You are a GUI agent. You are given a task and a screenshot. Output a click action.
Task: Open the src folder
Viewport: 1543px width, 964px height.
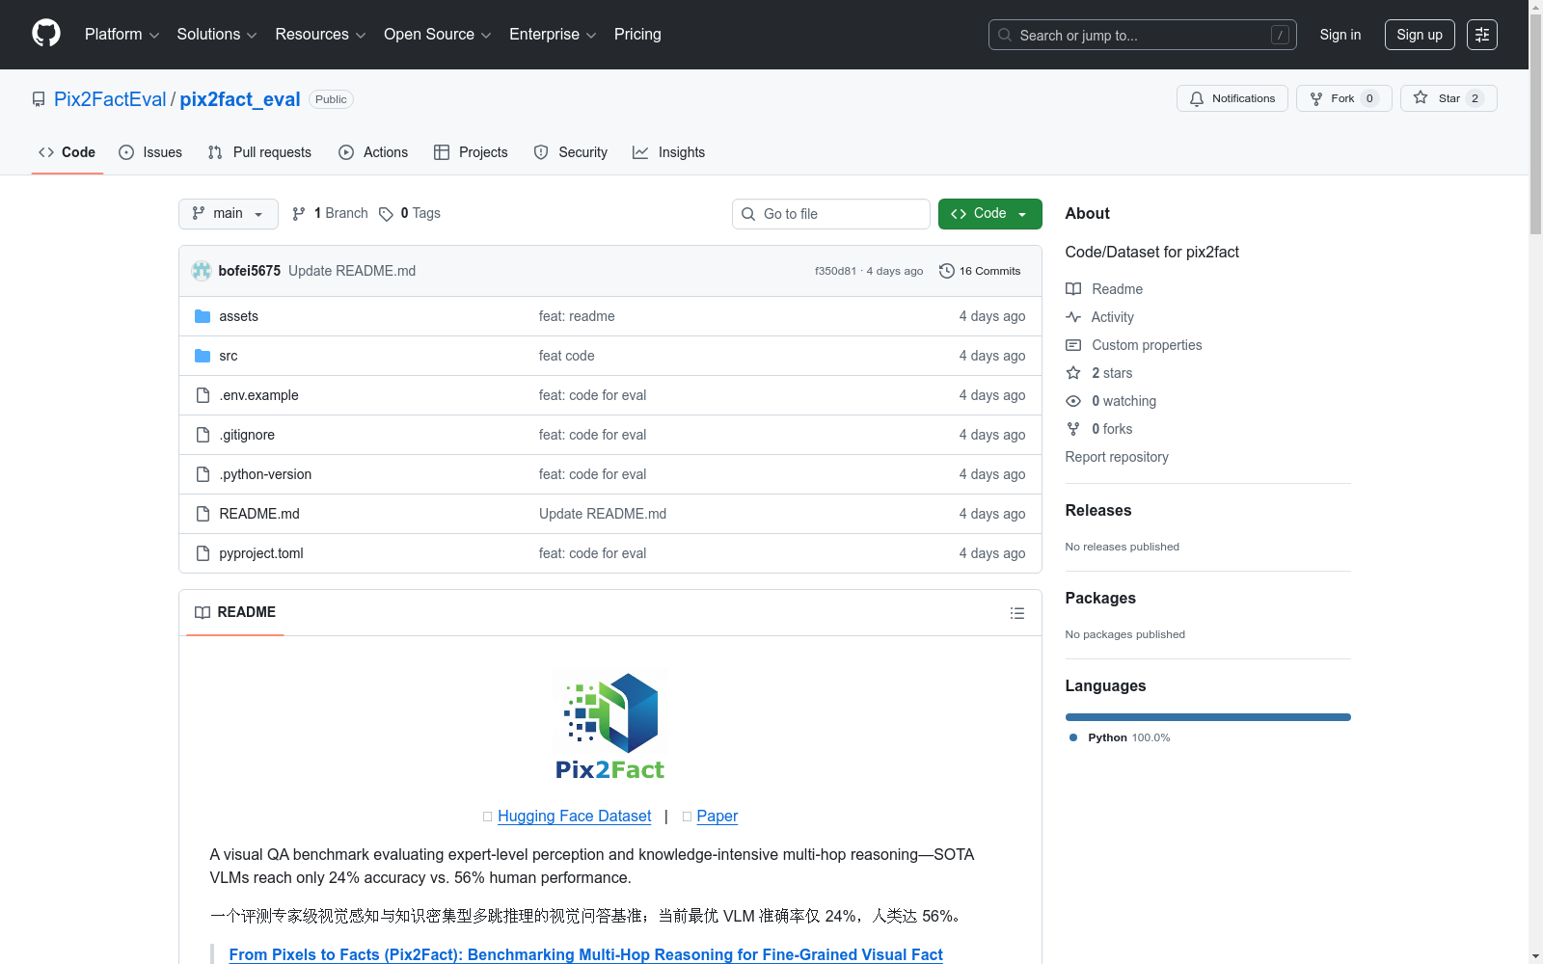[229, 356]
